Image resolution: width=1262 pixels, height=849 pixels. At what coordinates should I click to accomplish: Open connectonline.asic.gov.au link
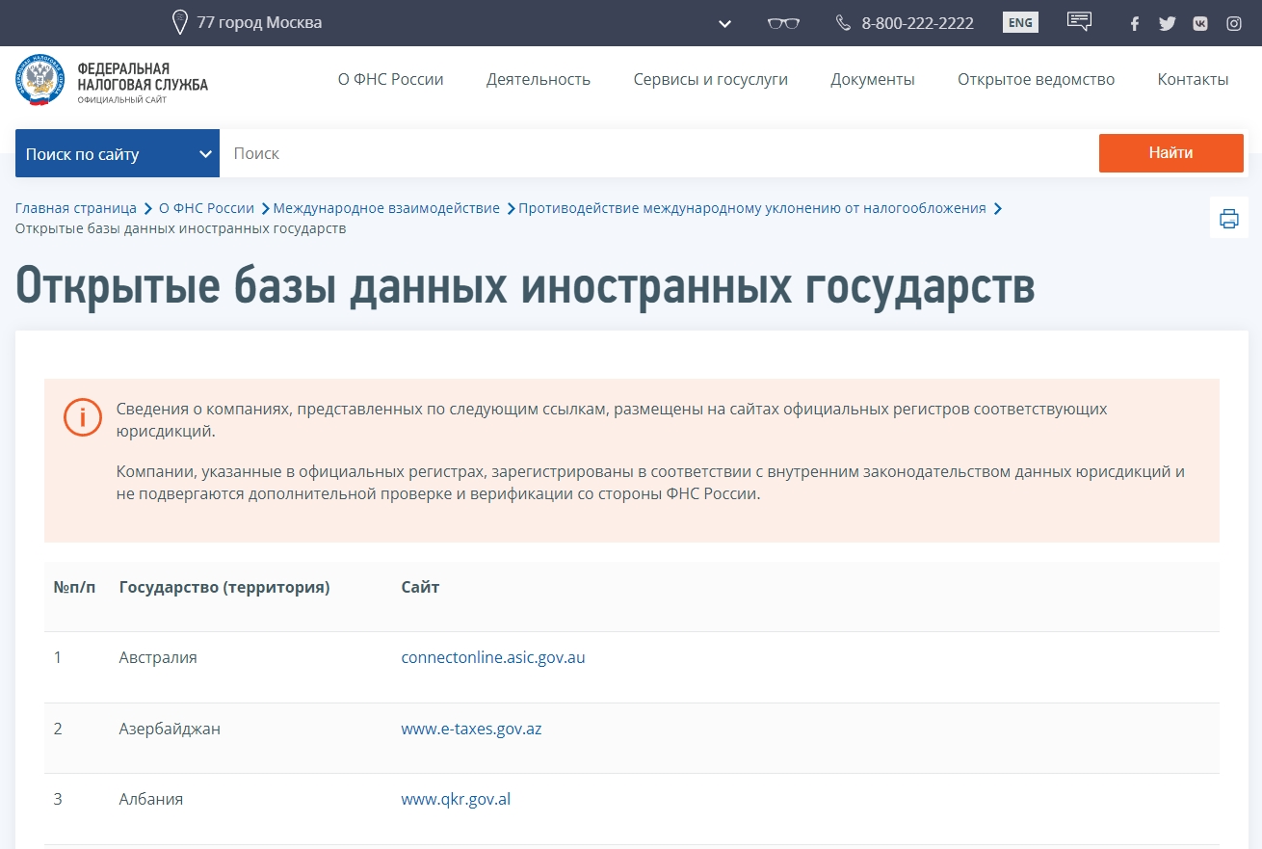point(493,657)
